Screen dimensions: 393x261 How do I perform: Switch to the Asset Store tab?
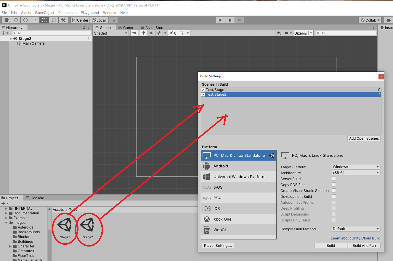pos(153,27)
